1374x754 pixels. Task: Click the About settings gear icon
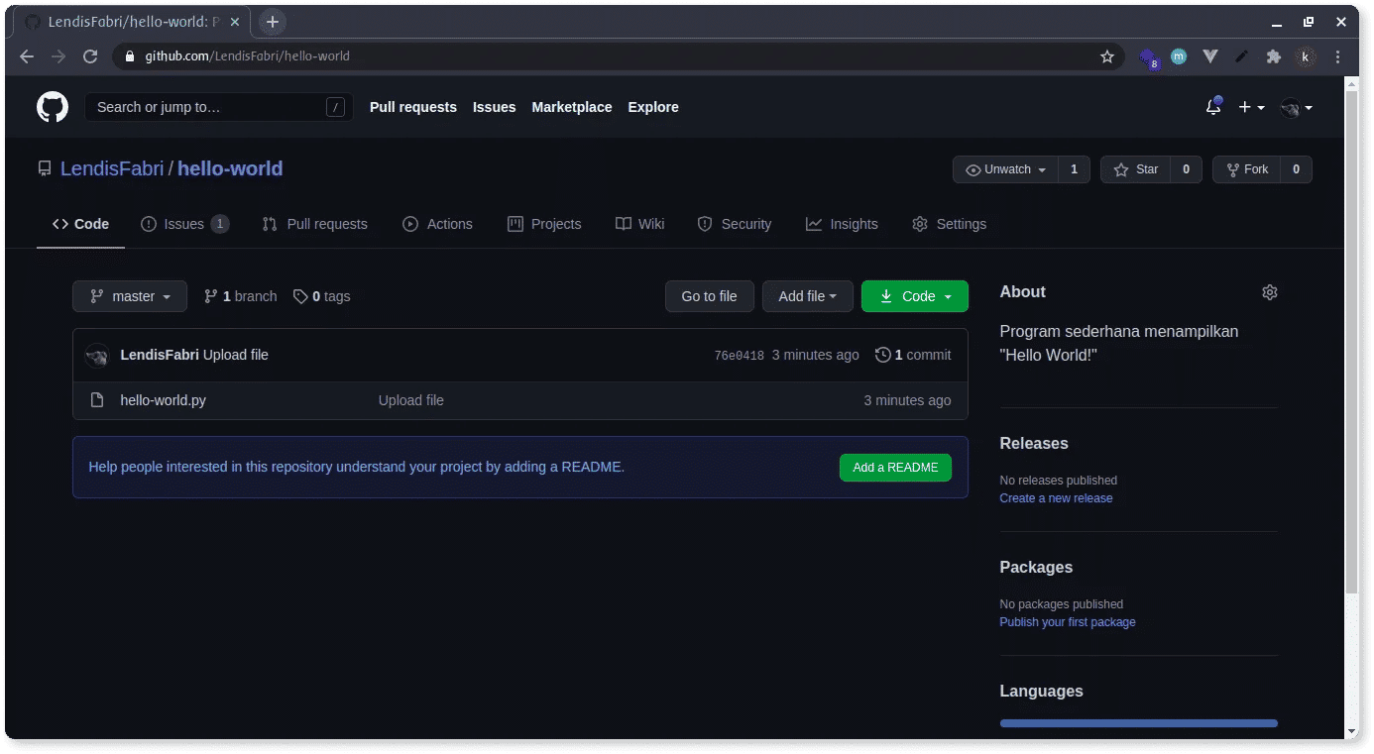coord(1270,292)
